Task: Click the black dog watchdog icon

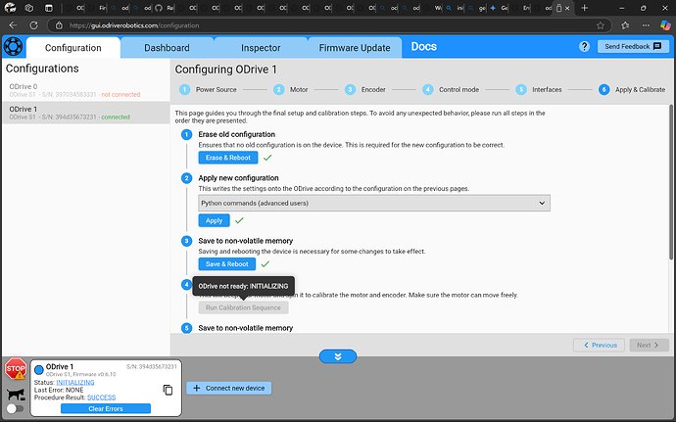Action: (x=16, y=395)
